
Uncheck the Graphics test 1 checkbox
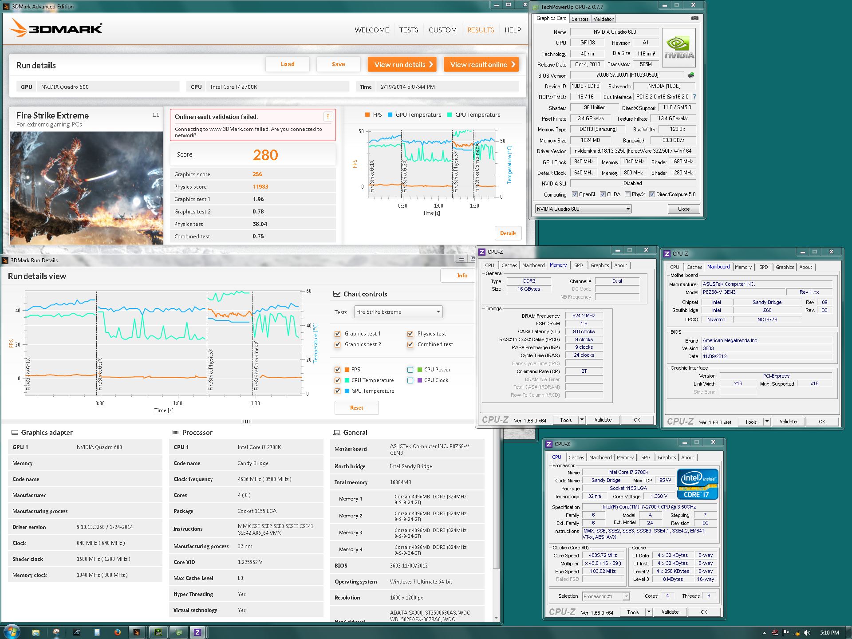(x=337, y=334)
